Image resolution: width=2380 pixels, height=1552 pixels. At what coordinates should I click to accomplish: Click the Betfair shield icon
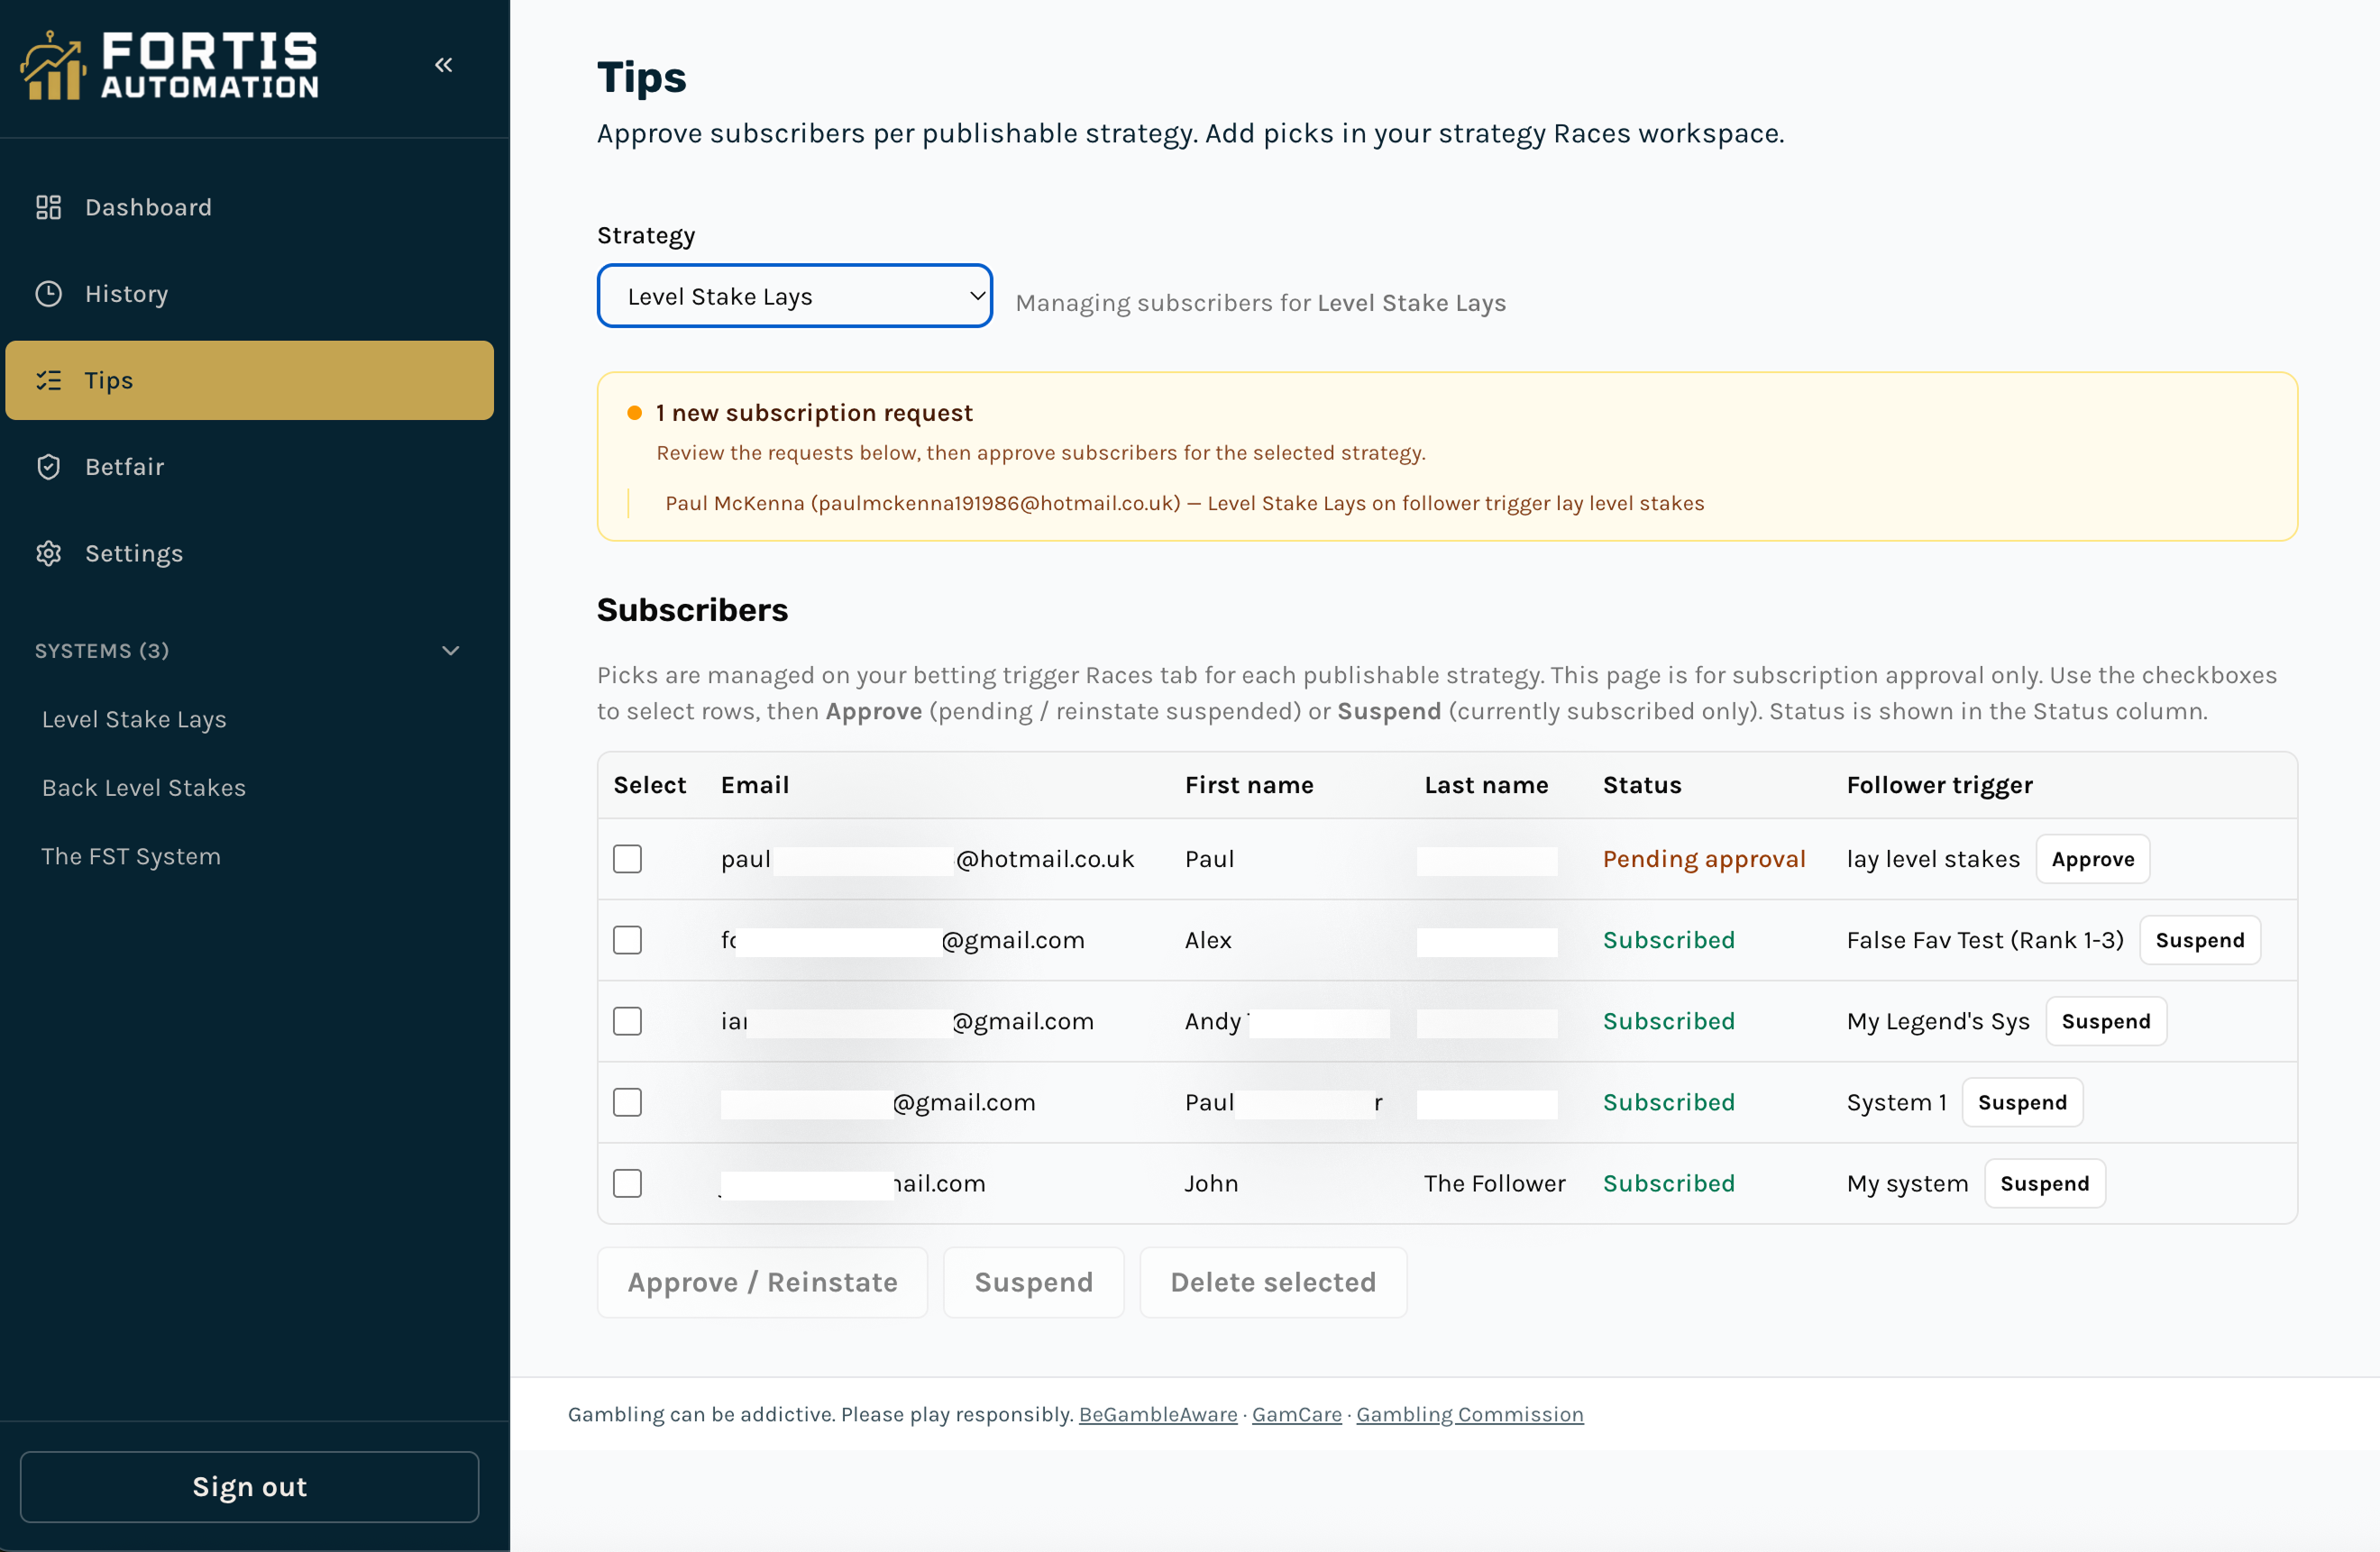coord(49,467)
